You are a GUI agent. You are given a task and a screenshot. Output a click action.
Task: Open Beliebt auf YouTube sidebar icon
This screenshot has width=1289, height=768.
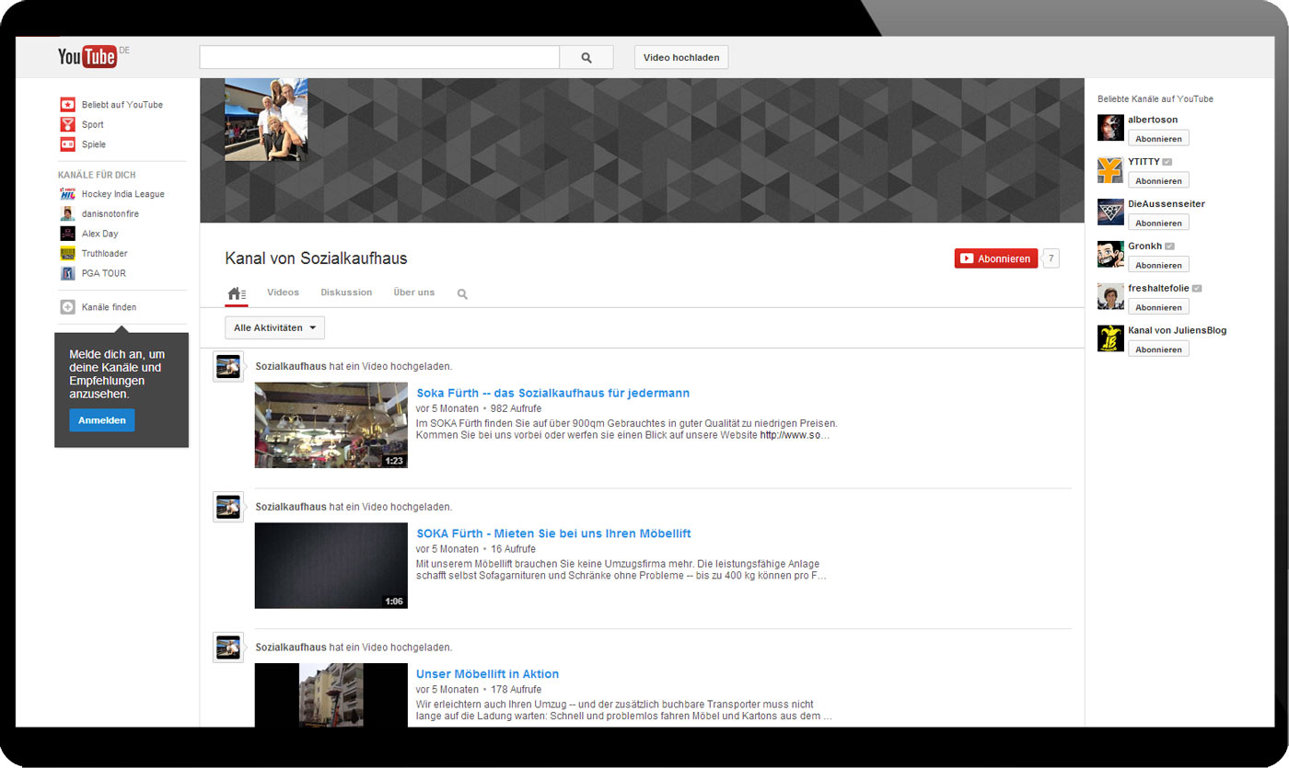click(x=67, y=105)
